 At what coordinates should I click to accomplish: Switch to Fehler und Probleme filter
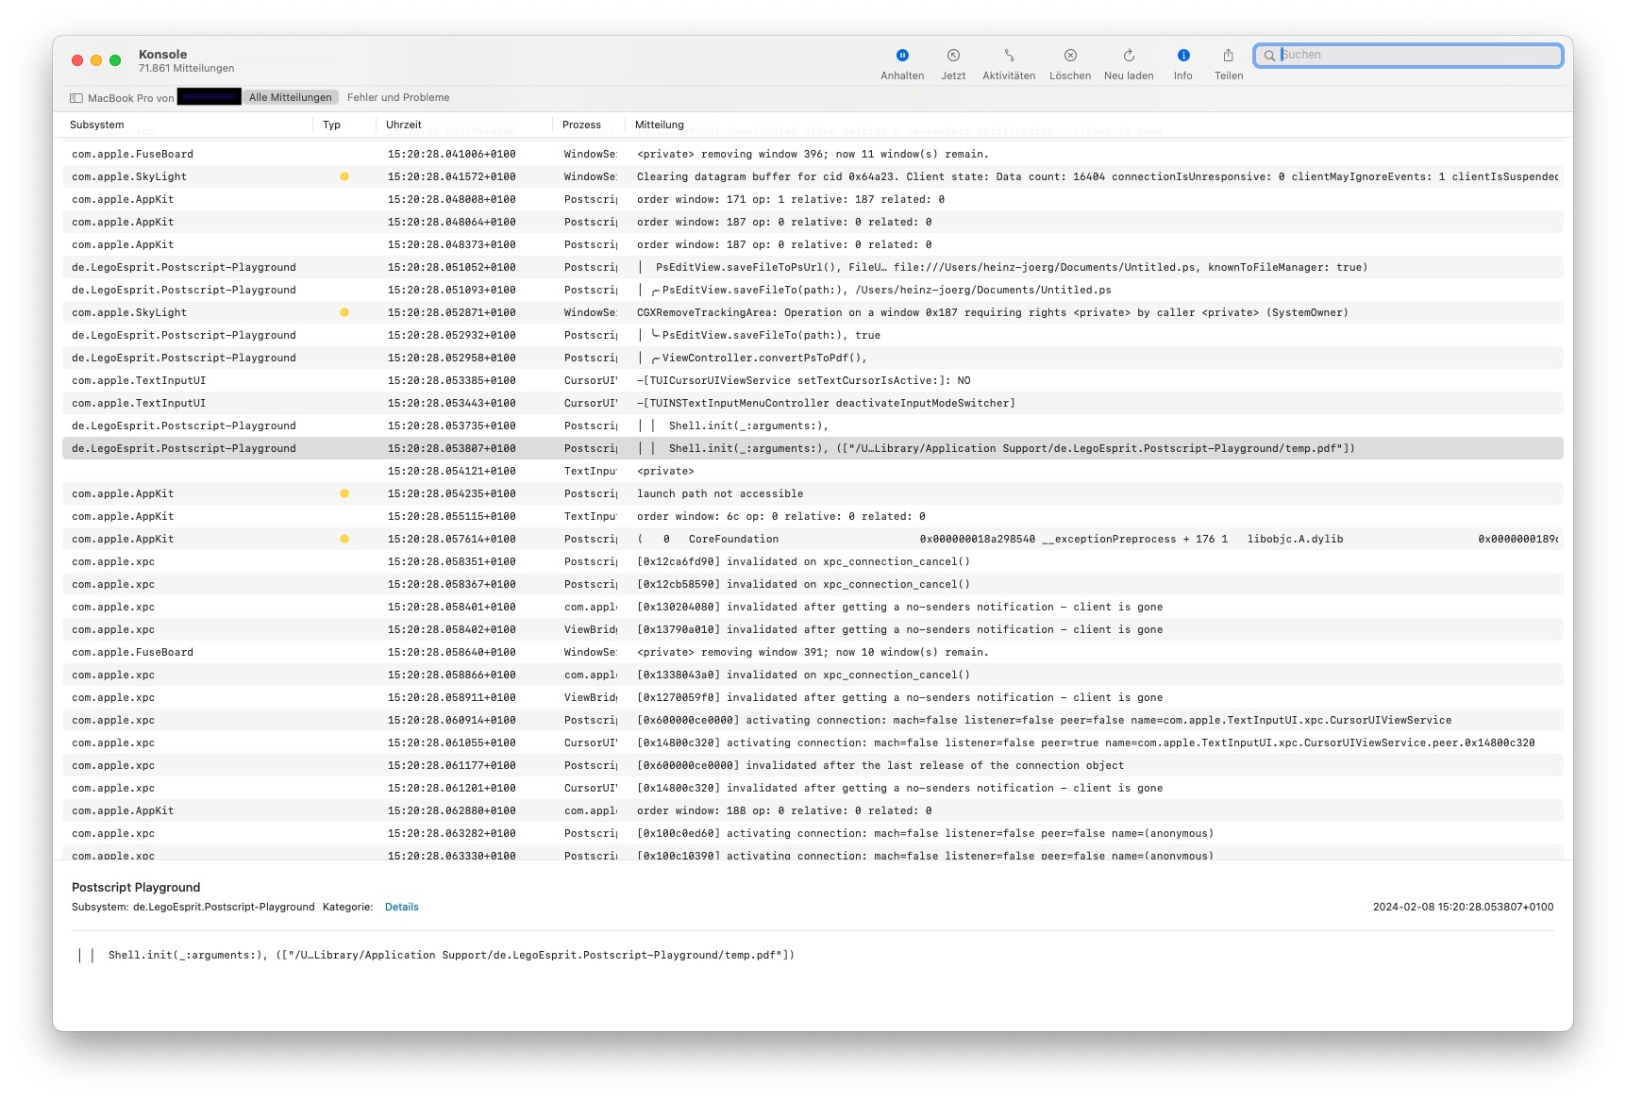(397, 97)
